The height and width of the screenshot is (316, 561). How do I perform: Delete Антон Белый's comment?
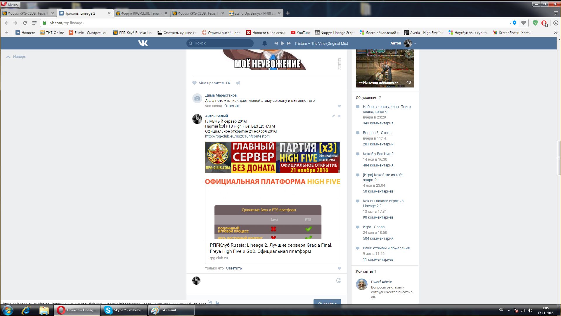pyautogui.click(x=339, y=116)
